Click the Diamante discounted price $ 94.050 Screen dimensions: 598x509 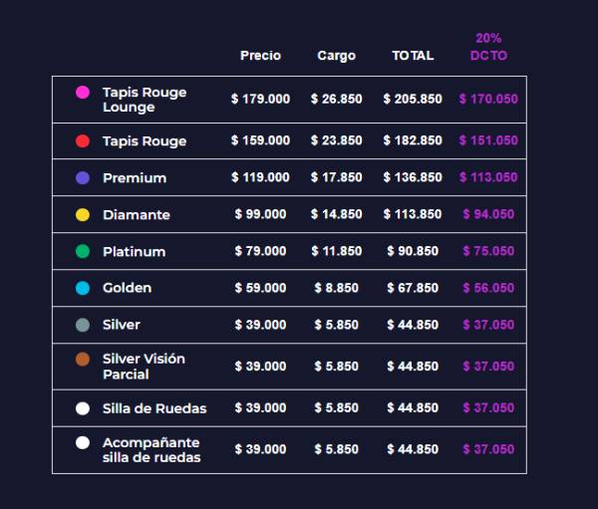pos(488,214)
